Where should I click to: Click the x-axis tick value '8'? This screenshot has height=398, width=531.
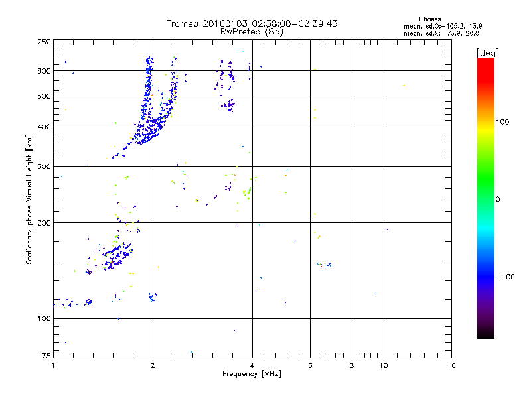(352, 365)
